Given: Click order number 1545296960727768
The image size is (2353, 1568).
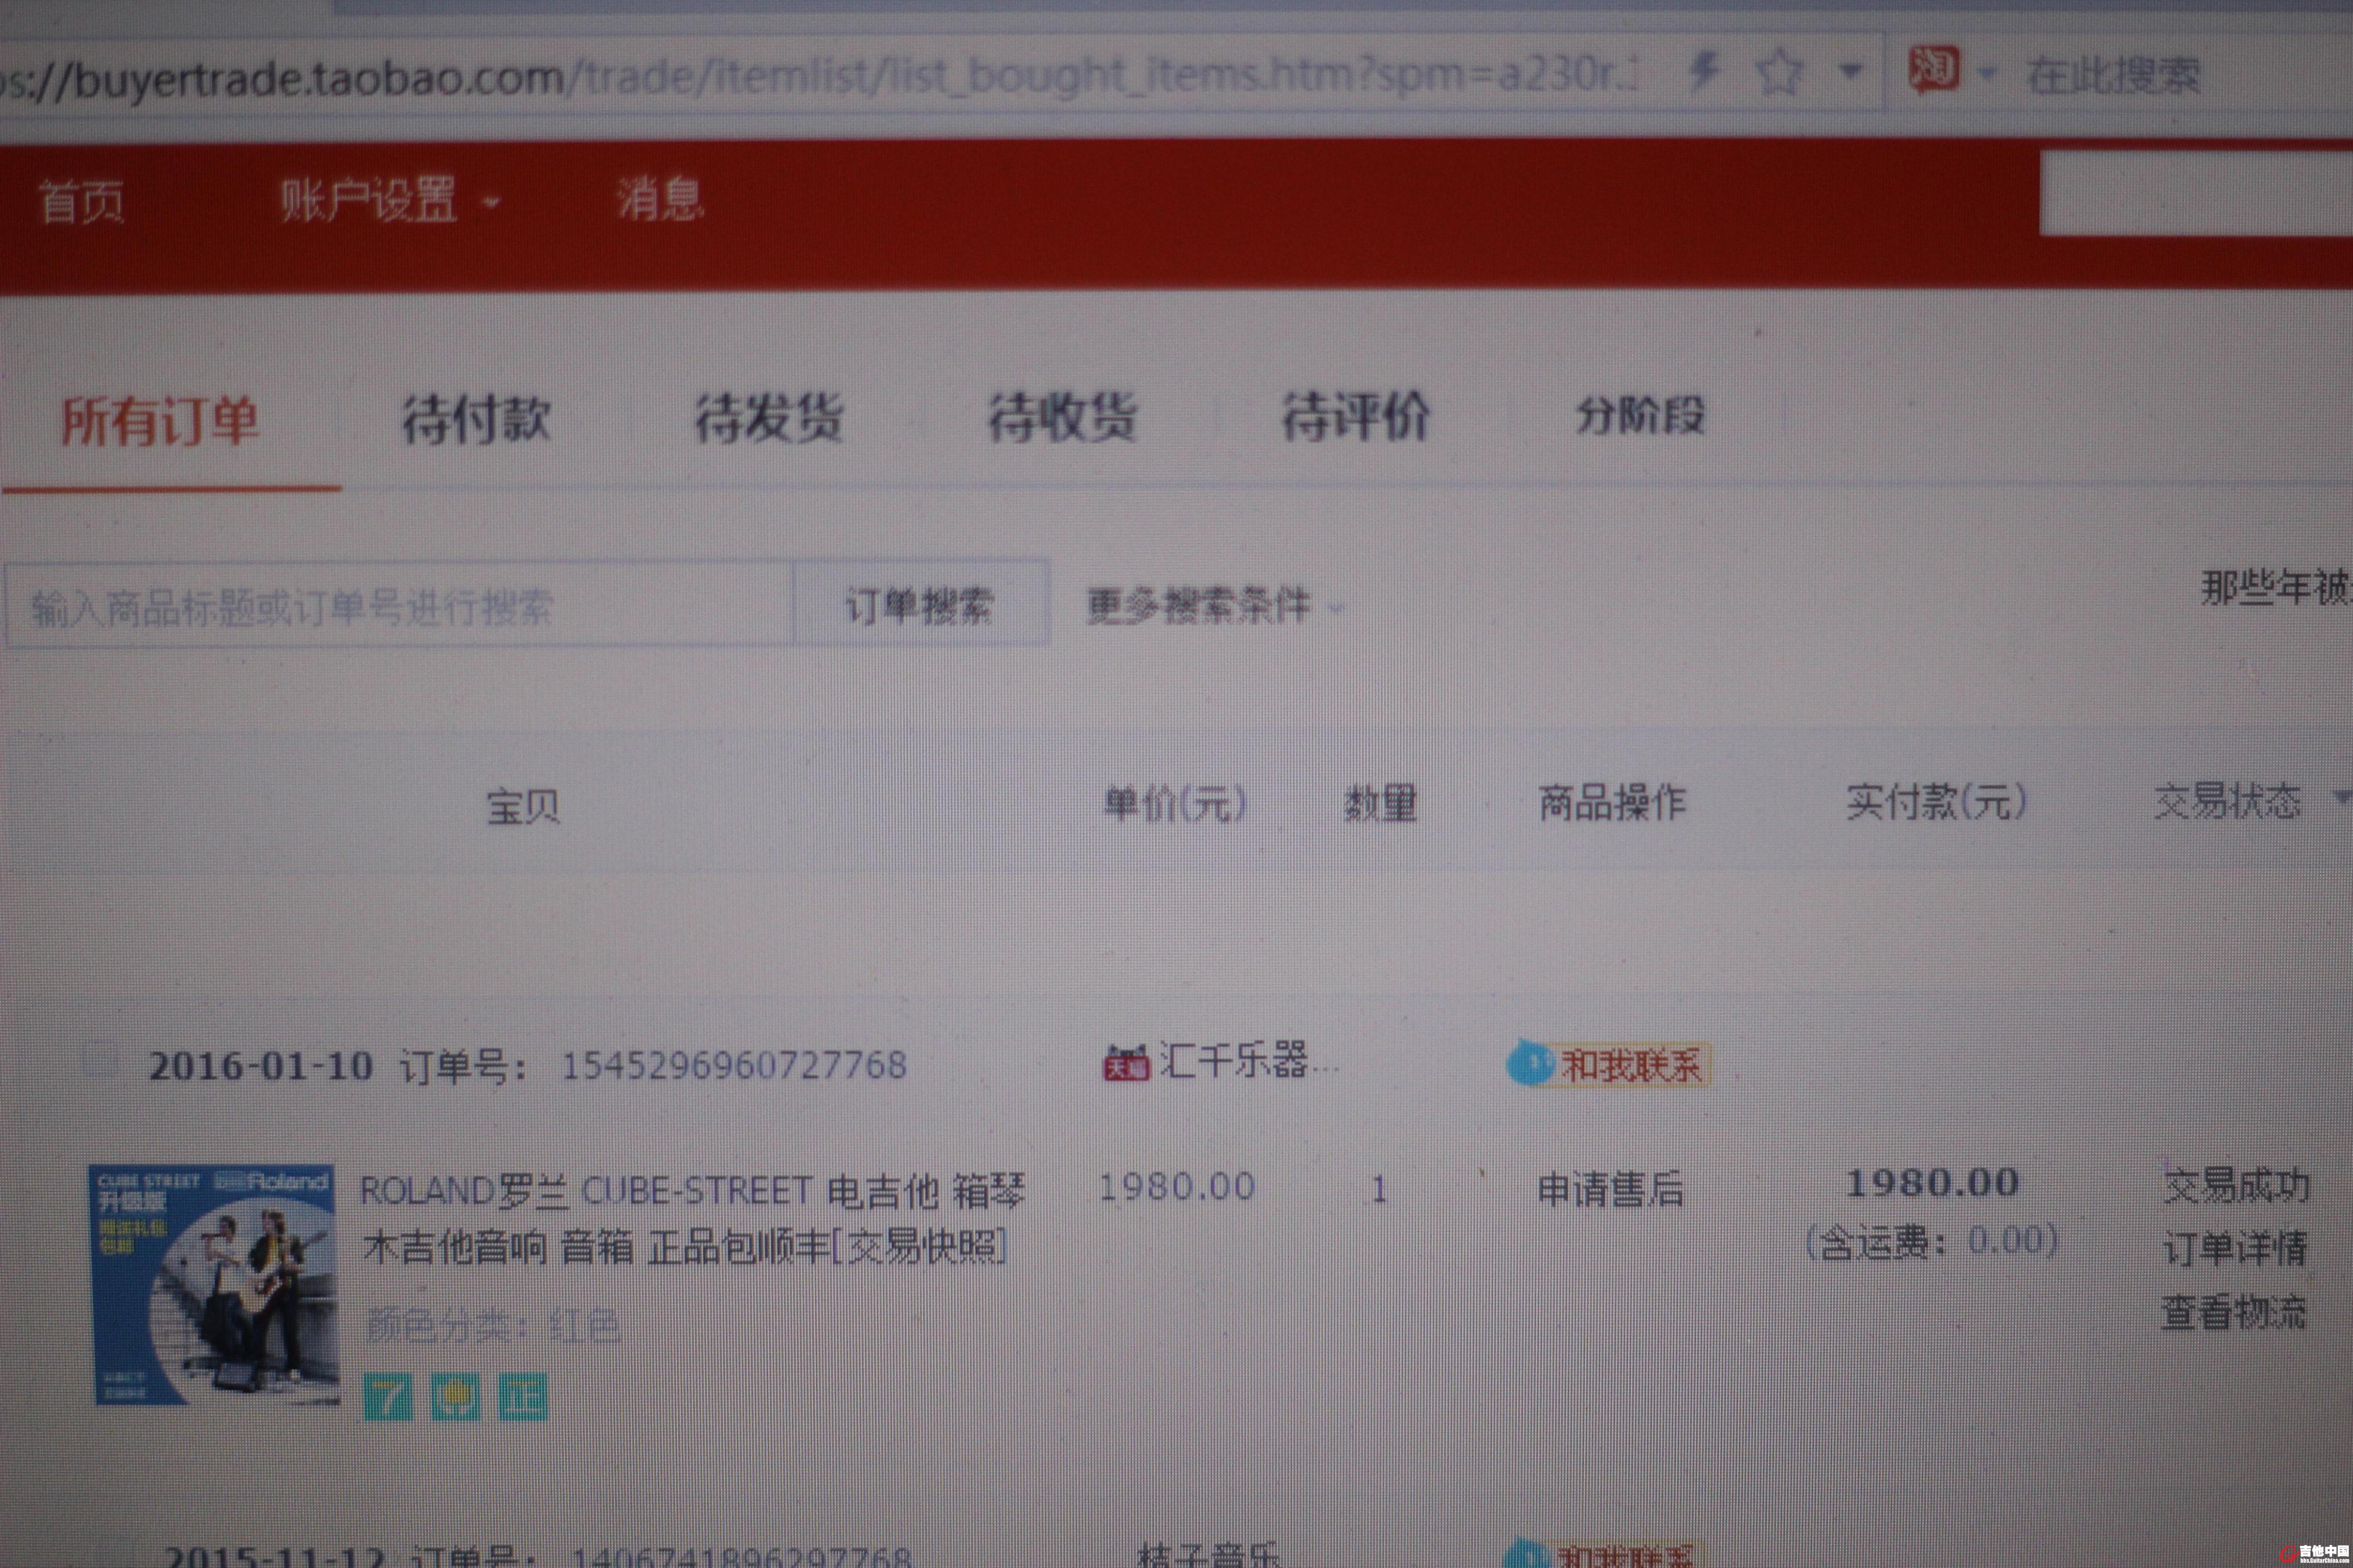Looking at the screenshot, I should (x=734, y=1065).
